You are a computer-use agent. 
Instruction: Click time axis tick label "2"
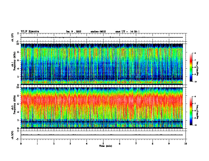(x=54, y=144)
